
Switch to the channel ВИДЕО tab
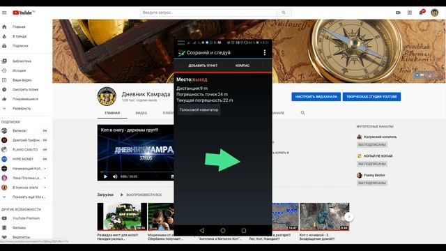(x=141, y=113)
